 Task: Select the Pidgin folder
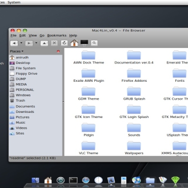click(x=88, y=130)
